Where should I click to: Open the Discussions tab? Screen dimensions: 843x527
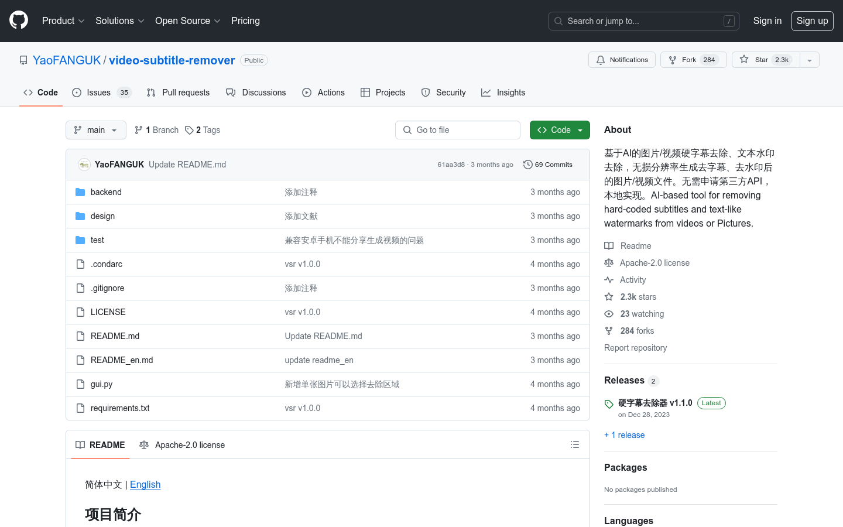256,93
